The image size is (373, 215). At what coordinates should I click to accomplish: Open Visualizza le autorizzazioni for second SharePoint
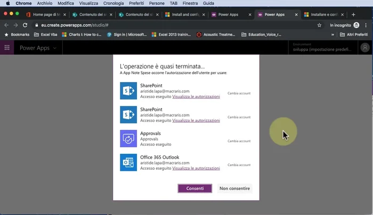click(196, 120)
